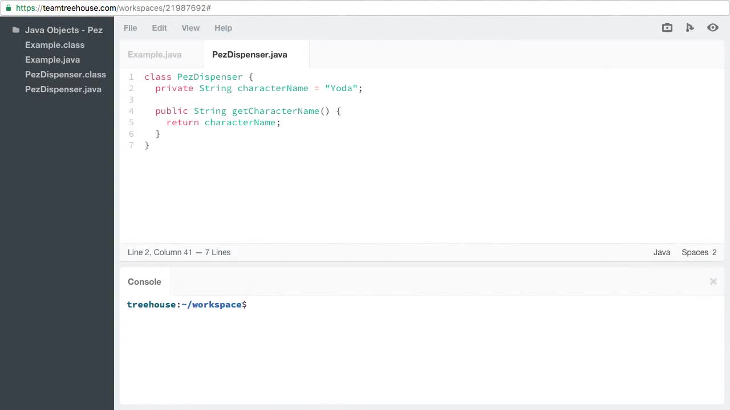This screenshot has height=410, width=730.
Task: Toggle the preview pane via the eye icon
Action: (x=712, y=27)
